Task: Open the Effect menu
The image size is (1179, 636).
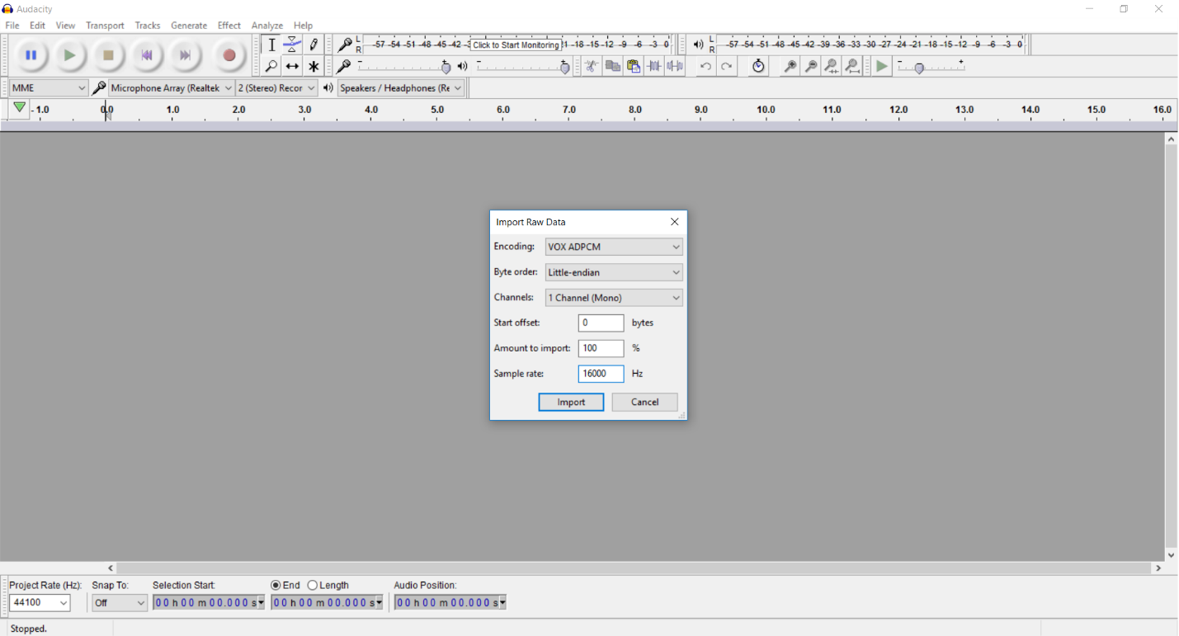Action: click(x=229, y=26)
